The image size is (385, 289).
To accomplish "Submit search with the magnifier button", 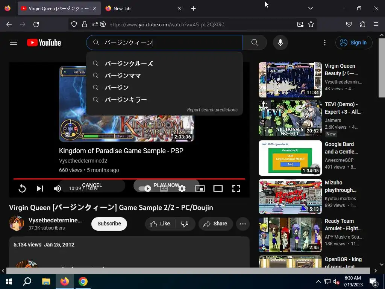I will point(255,43).
